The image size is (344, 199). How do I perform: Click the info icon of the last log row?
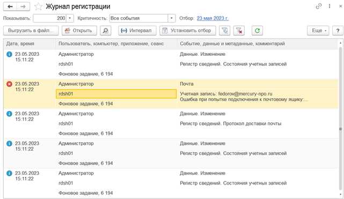pos(9,173)
